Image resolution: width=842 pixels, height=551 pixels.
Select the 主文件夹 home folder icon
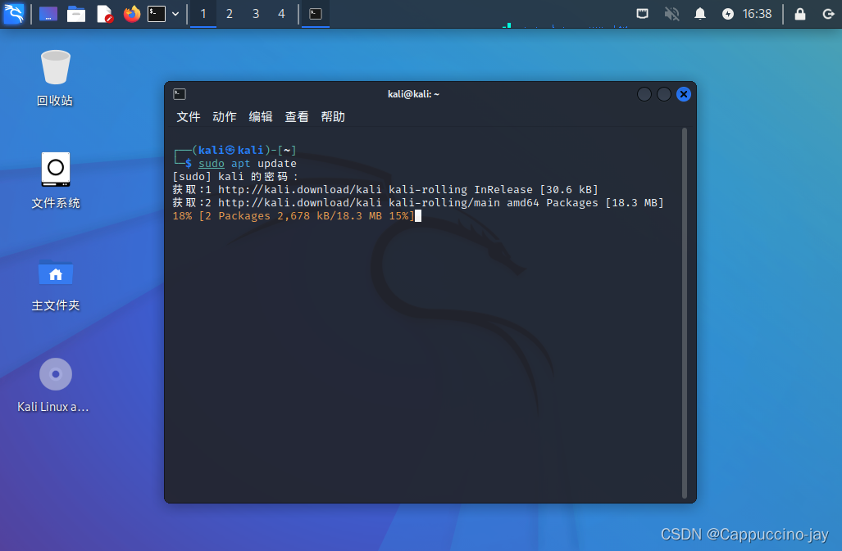(x=55, y=285)
